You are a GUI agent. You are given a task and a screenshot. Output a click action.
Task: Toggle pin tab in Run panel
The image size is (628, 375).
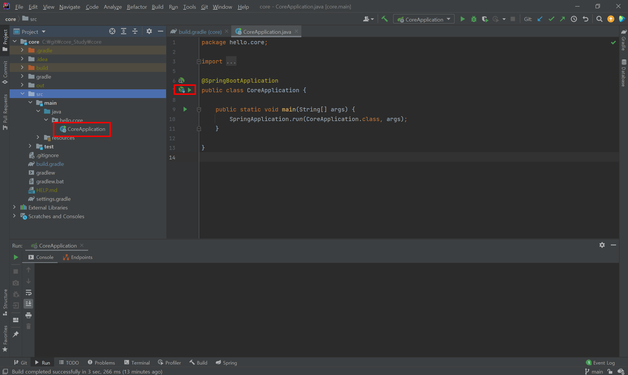(x=16, y=334)
